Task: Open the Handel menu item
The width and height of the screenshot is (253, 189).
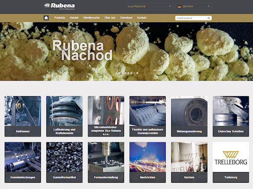Action: click(74, 18)
